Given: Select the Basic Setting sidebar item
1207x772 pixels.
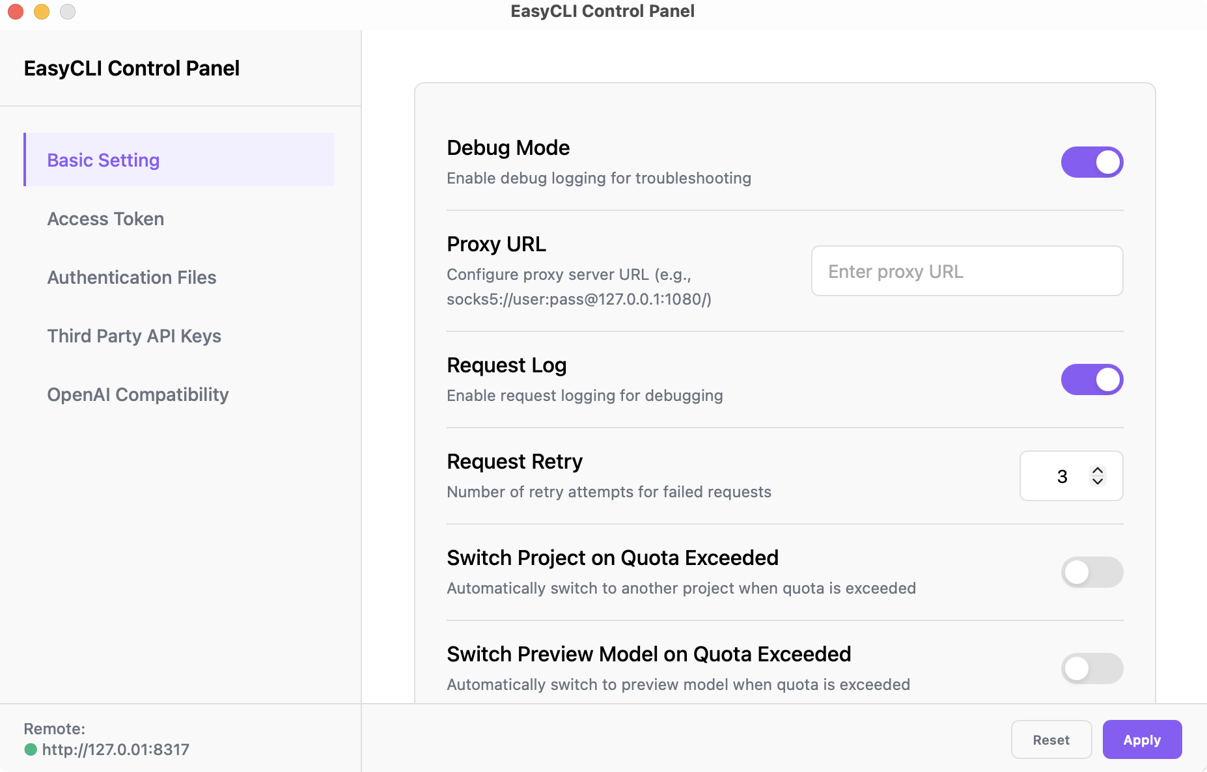Looking at the screenshot, I should pos(104,160).
